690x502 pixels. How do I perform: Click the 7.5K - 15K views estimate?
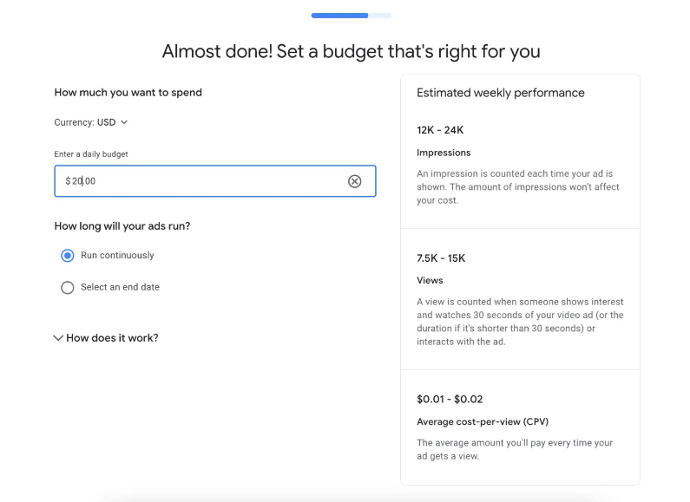(x=441, y=258)
